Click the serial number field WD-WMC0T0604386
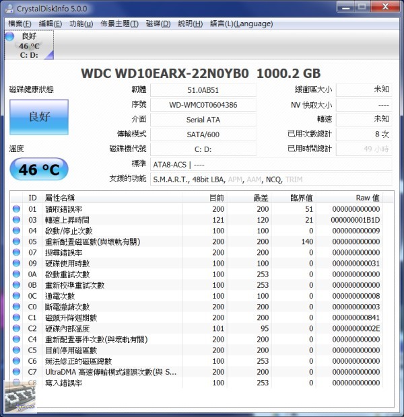The image size is (404, 417). click(x=203, y=105)
